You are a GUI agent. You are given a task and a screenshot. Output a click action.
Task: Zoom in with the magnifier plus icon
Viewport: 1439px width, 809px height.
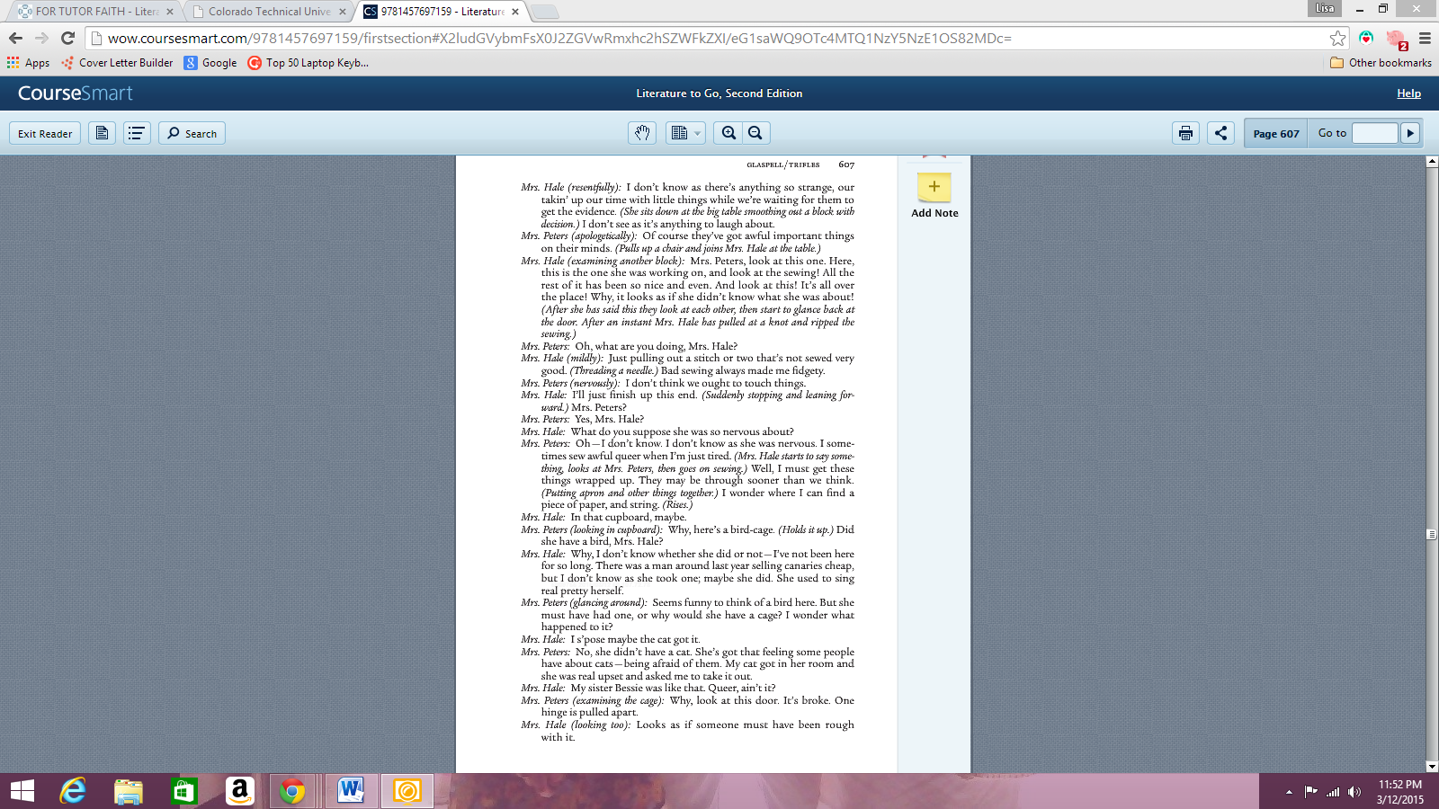728,133
